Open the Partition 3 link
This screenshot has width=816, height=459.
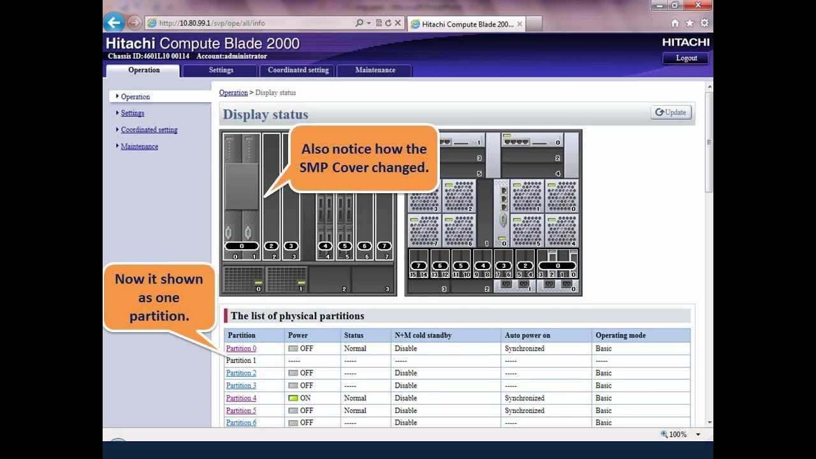(241, 386)
